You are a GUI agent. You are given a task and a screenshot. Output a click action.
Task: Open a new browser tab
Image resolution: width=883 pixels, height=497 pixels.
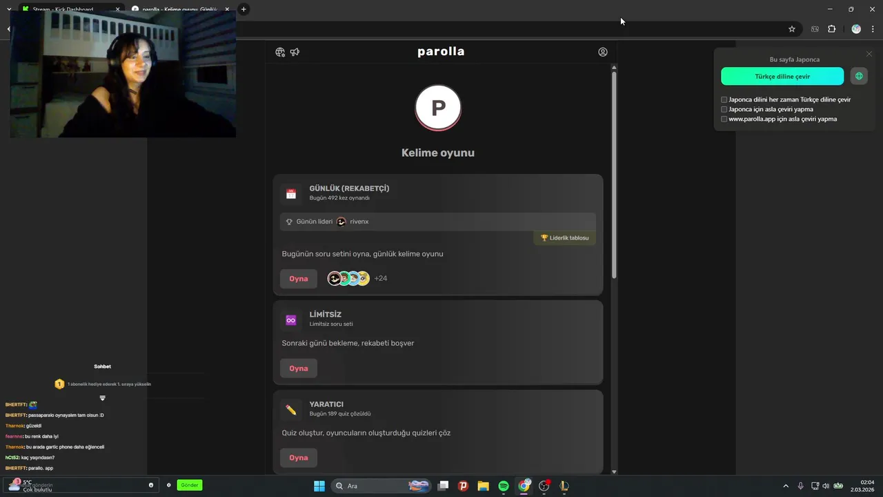[244, 9]
